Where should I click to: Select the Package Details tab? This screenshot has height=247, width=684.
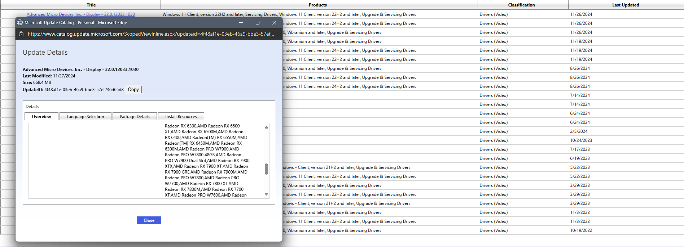click(x=135, y=117)
